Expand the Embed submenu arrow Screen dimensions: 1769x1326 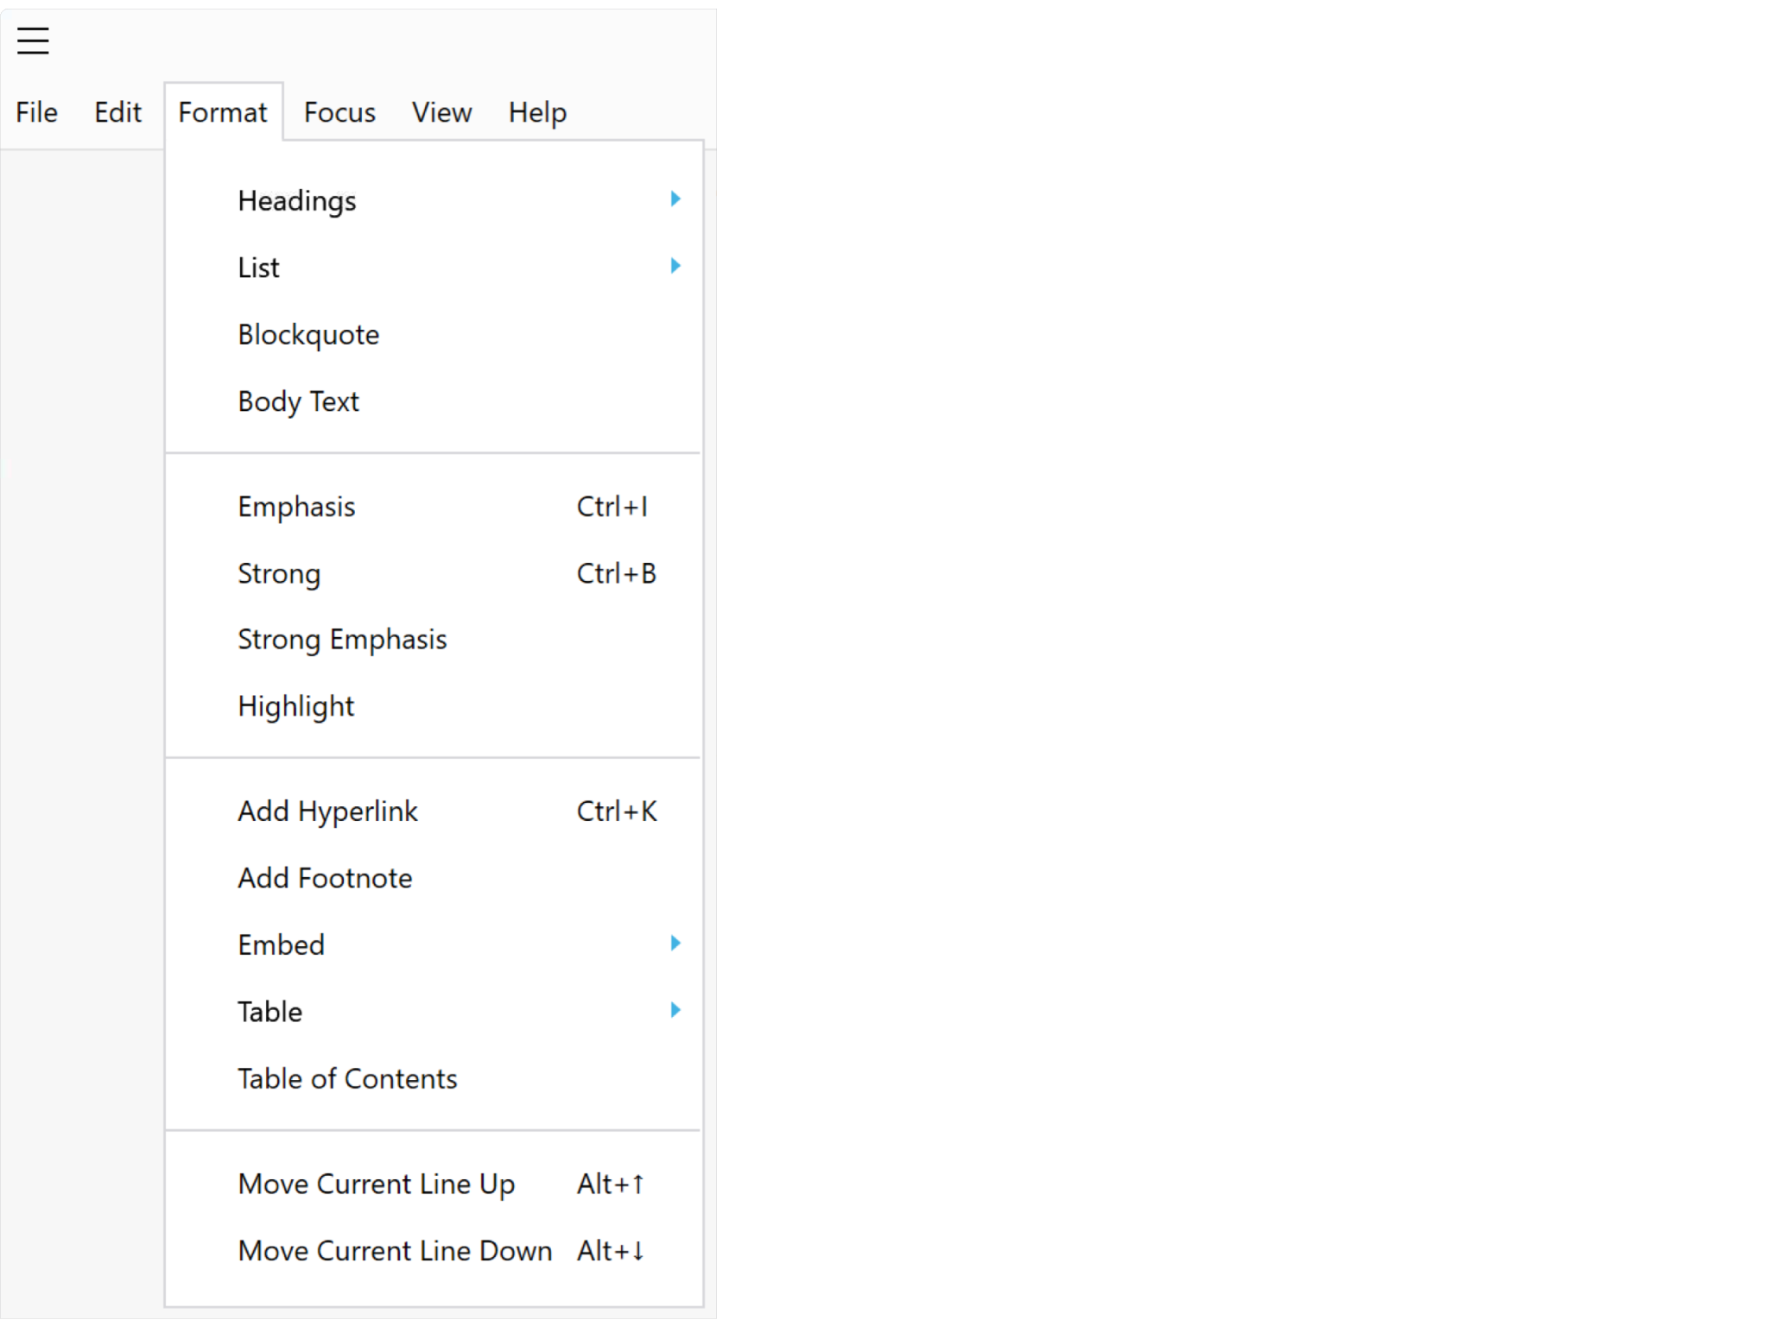[675, 944]
